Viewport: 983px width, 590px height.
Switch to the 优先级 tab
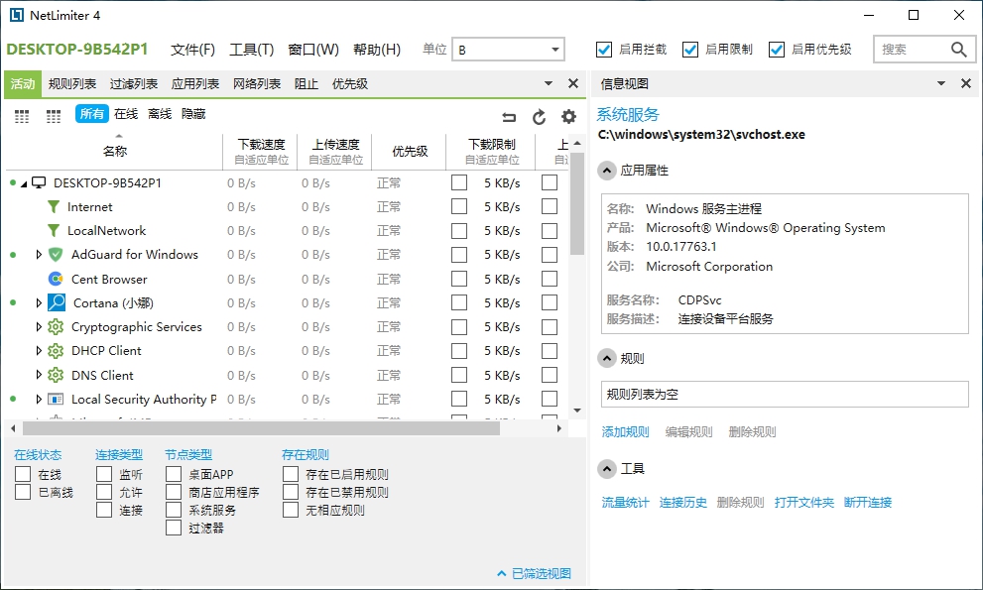[x=350, y=84]
